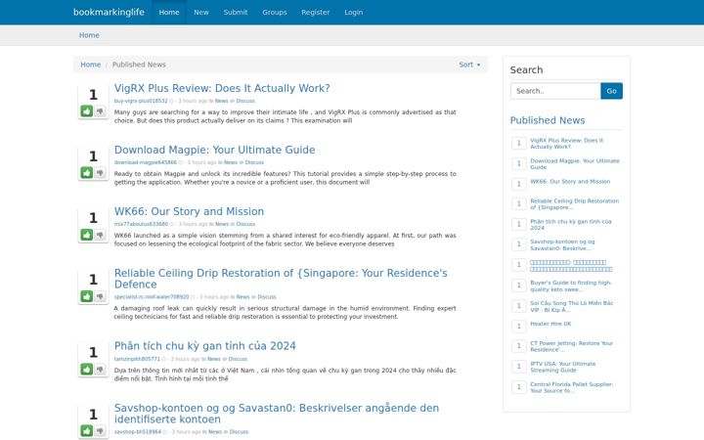Click Discuss under Phân tích chu kỳ gan
Viewport: 704px width, 440px height.
[x=238, y=359]
